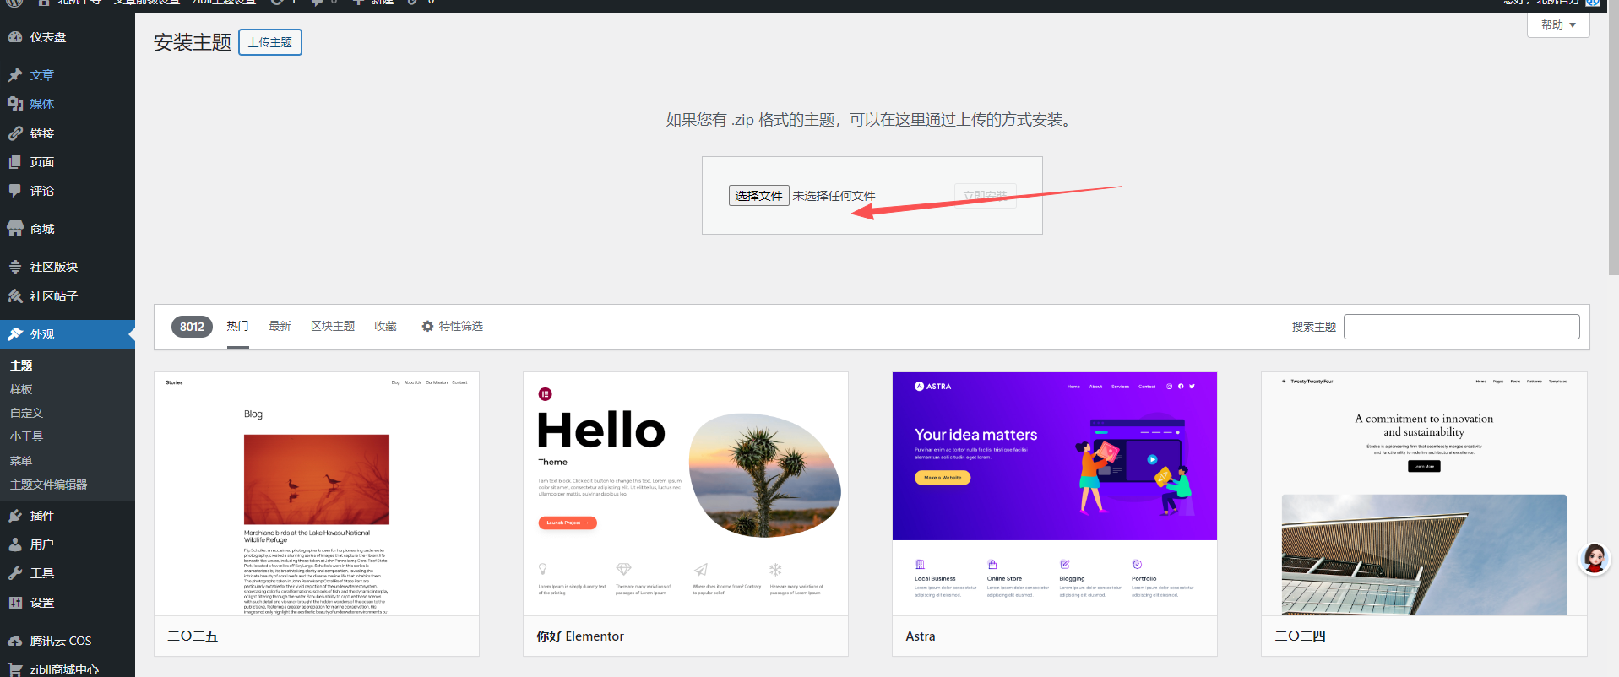The image size is (1619, 677).
Task: Click the feature filter gear icon
Action: (427, 327)
